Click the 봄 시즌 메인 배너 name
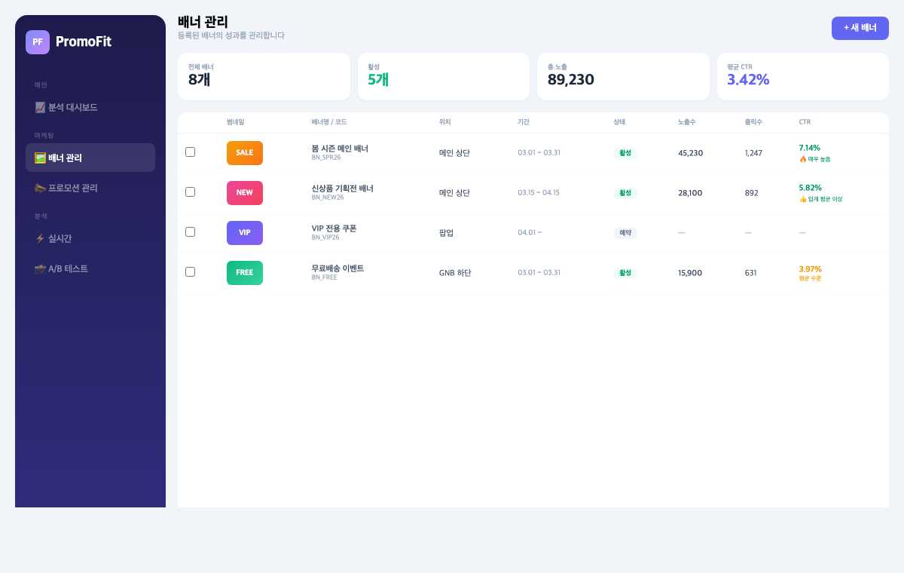The image size is (904, 573). click(x=340, y=149)
